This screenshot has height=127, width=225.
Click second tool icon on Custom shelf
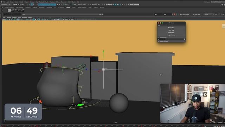[x=13, y=10]
